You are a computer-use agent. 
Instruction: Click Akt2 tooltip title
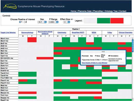[103, 52]
